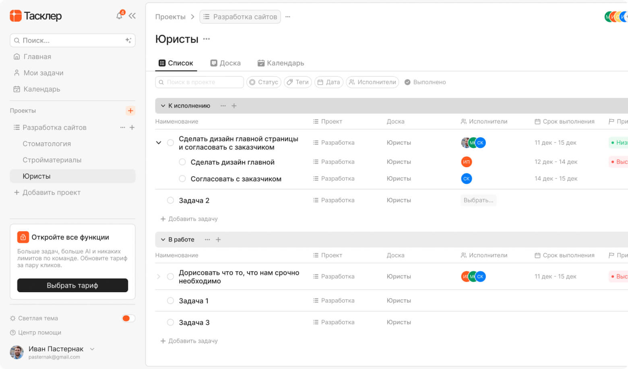Click Добавить задачу under В работе
The width and height of the screenshot is (628, 369).
click(x=189, y=341)
